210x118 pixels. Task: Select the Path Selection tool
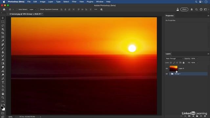tap(3, 86)
